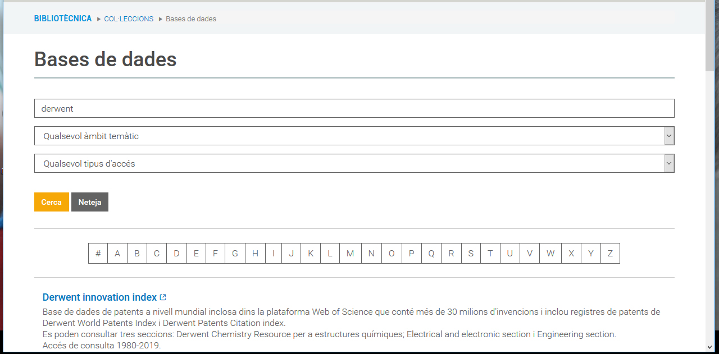
Task: Filter databases by letter M
Action: click(x=350, y=254)
